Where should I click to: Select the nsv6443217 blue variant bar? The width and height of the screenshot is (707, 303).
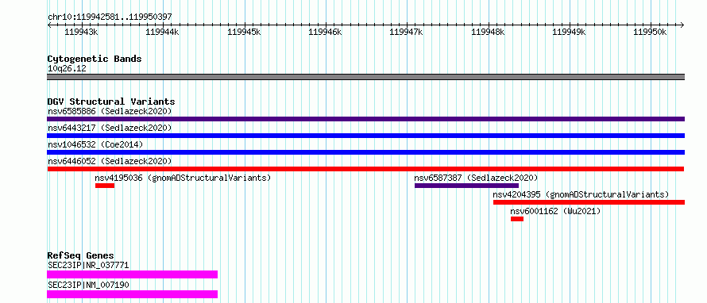pyautogui.click(x=365, y=136)
